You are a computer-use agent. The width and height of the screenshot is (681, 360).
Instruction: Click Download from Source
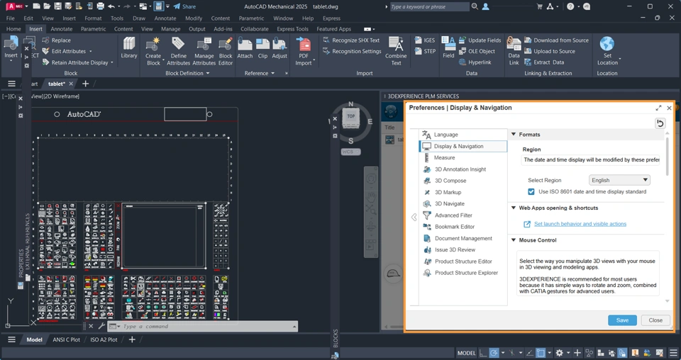[x=556, y=40]
